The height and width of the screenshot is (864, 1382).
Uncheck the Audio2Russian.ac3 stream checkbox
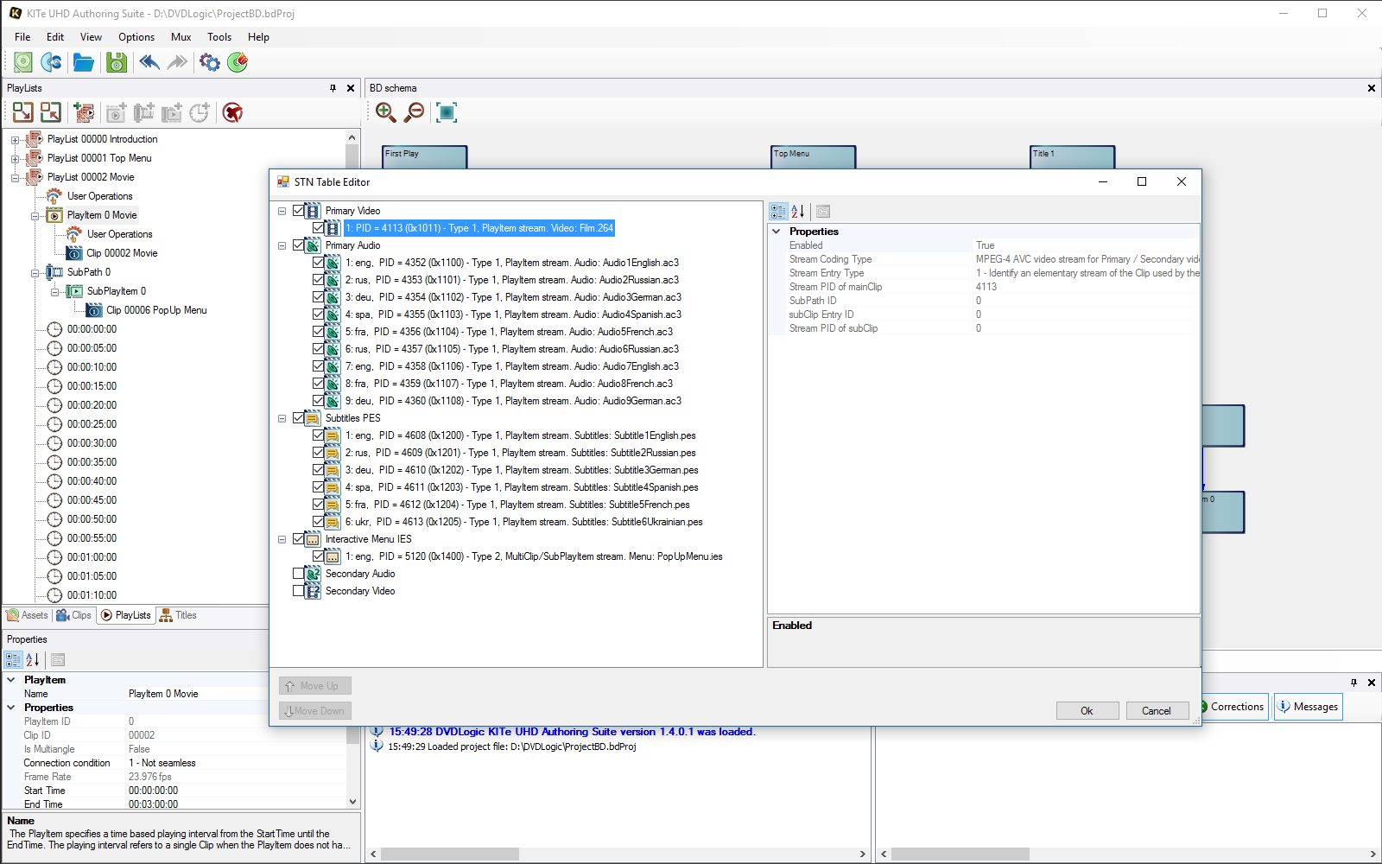pyautogui.click(x=319, y=280)
